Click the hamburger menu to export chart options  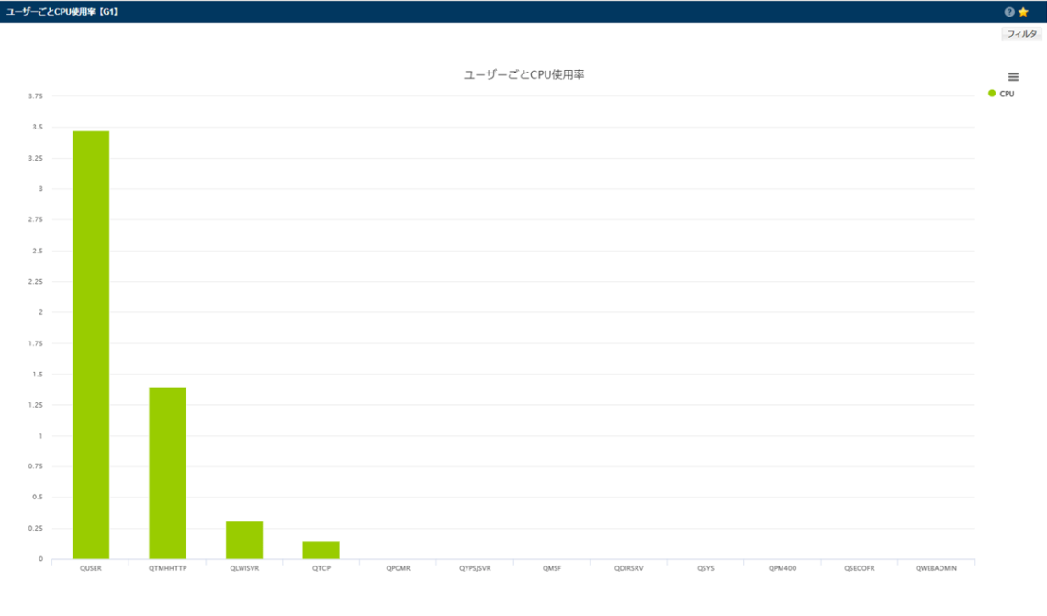[1014, 77]
